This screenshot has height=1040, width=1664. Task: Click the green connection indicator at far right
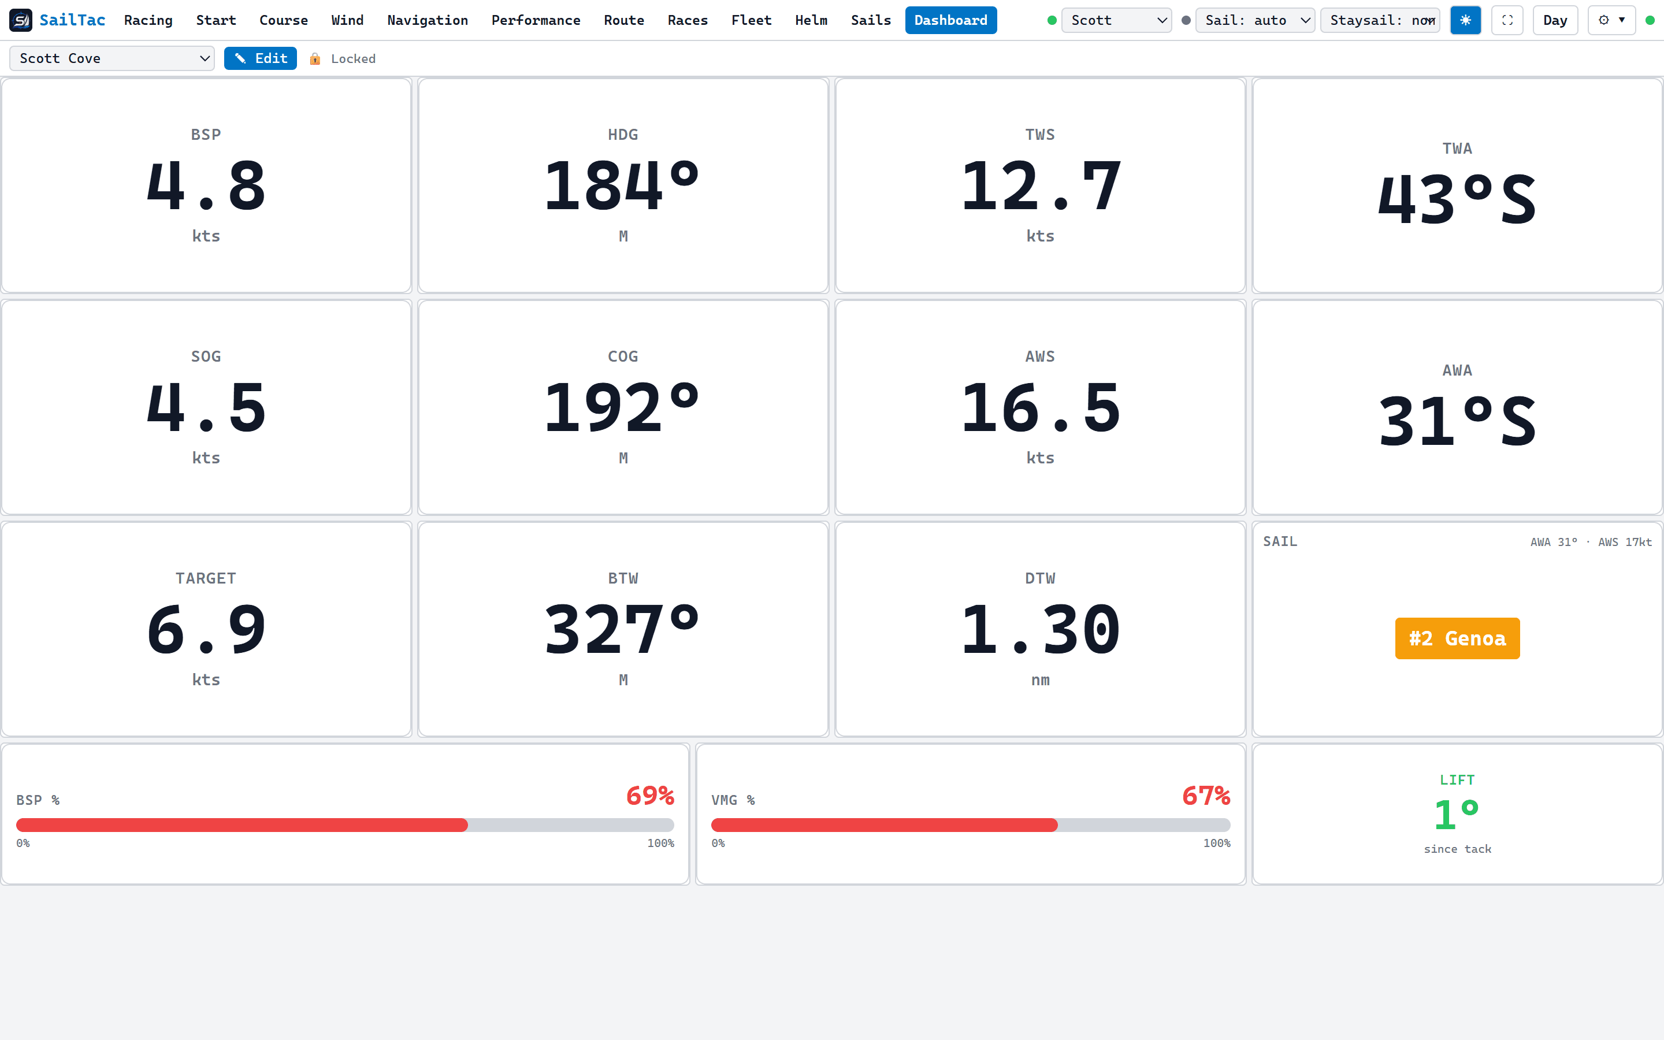[1650, 20]
